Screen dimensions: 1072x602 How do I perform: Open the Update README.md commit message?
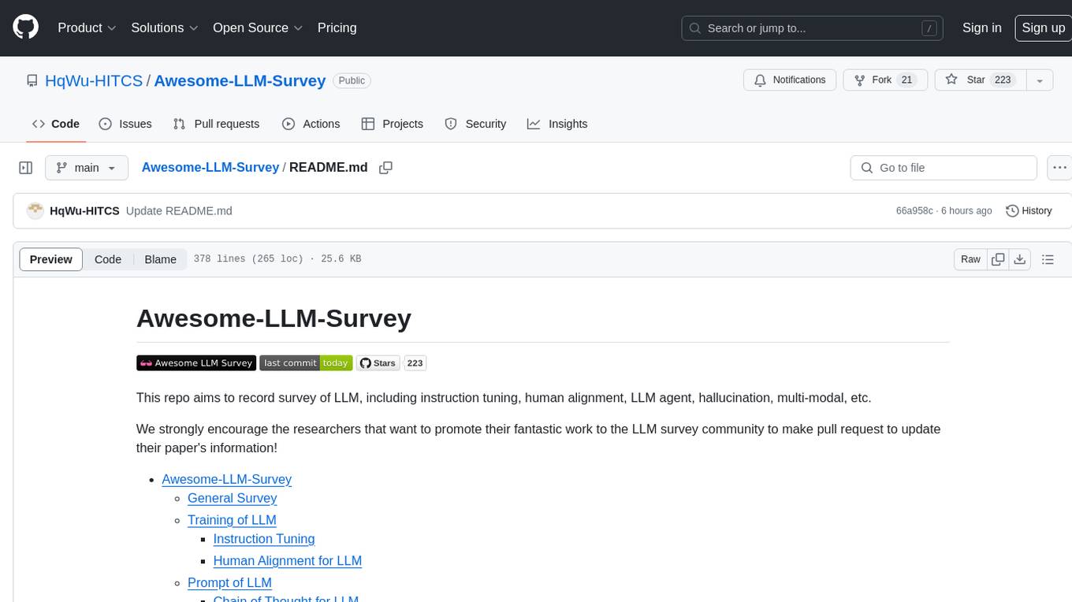coord(179,210)
